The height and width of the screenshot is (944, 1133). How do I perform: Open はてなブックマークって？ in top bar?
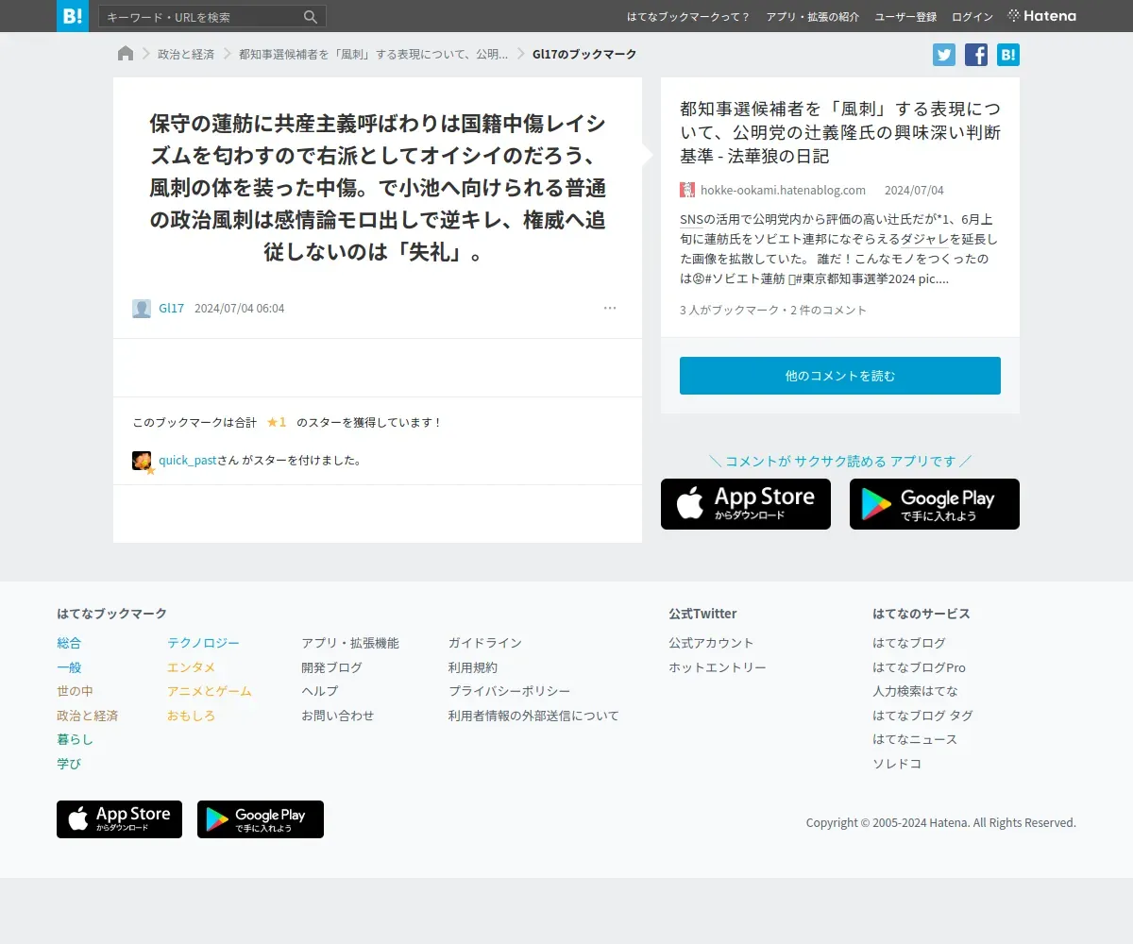pyautogui.click(x=688, y=17)
